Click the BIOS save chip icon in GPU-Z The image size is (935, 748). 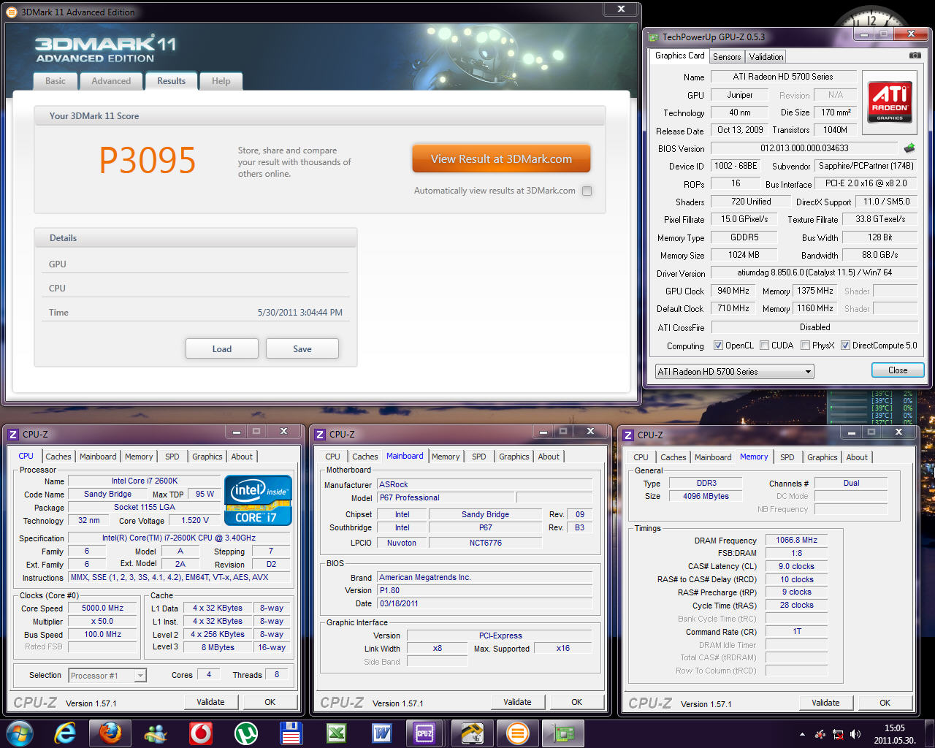pyautogui.click(x=909, y=148)
